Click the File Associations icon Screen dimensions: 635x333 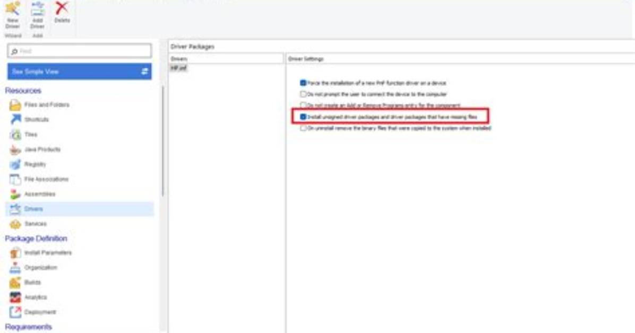(x=15, y=179)
